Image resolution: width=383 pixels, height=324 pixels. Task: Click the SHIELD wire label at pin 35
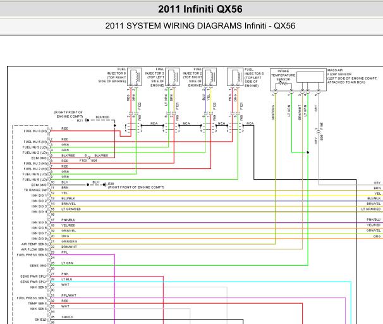67,317
